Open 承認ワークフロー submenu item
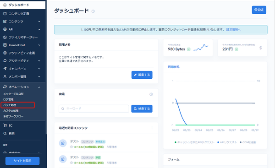Viewport: 275px width, 168px height. (13, 116)
